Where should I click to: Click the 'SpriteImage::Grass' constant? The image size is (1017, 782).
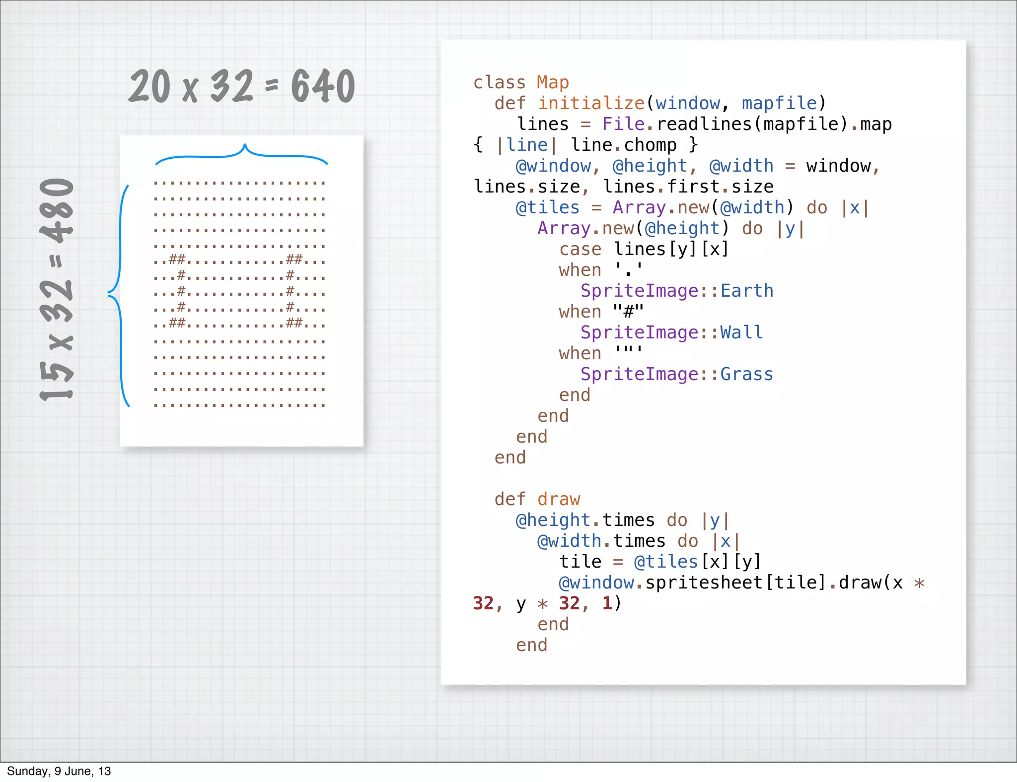pyautogui.click(x=676, y=374)
